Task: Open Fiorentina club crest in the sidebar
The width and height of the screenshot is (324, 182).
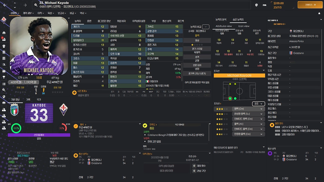Action: click(x=4, y=20)
